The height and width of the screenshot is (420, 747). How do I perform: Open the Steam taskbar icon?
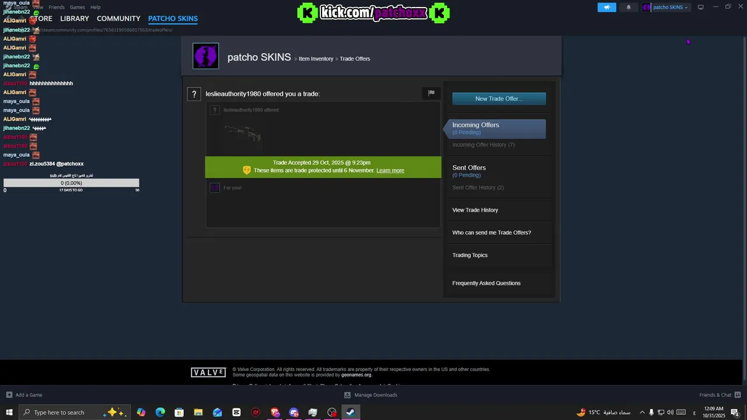(350, 412)
